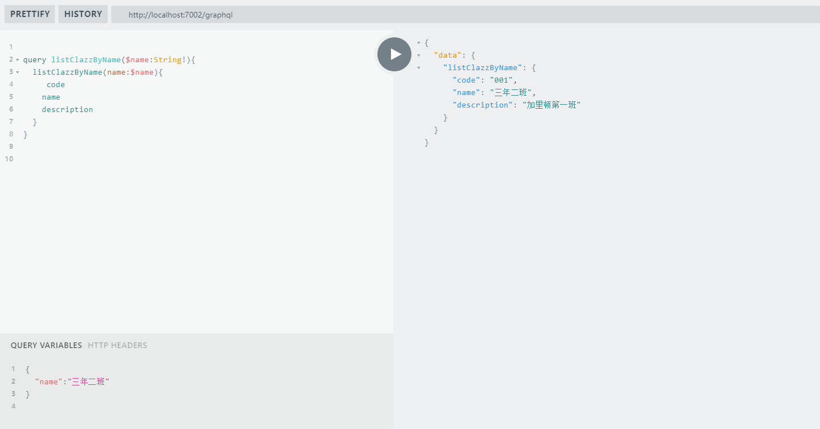This screenshot has height=429, width=820.
Task: Click the name:$name argument on line 3
Action: (130, 72)
